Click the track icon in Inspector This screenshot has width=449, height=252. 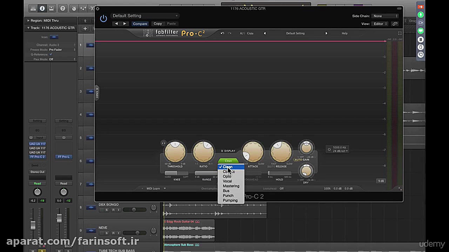click(54, 37)
